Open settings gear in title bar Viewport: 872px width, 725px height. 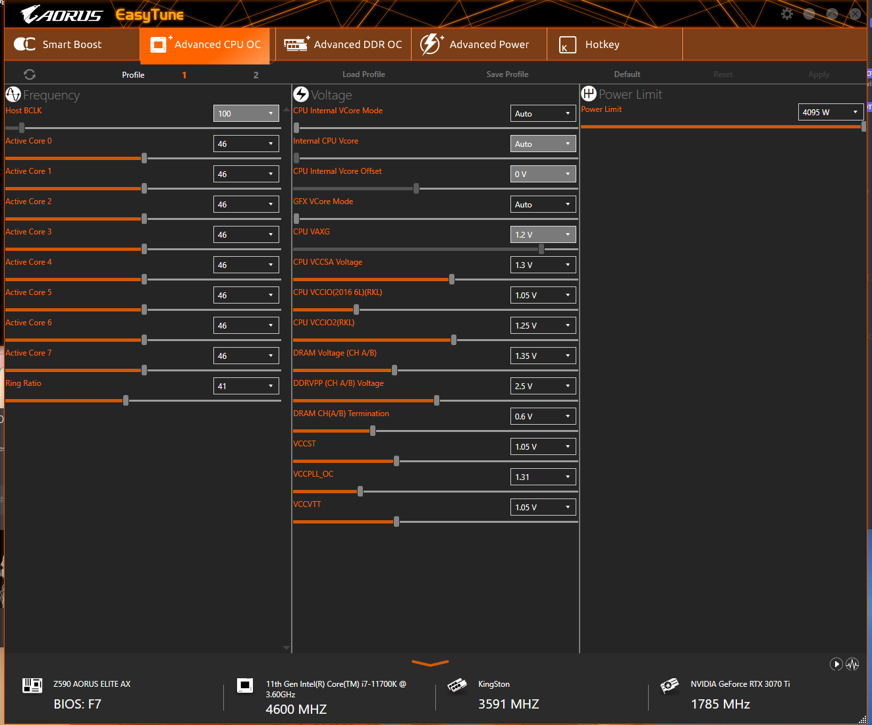coord(787,14)
